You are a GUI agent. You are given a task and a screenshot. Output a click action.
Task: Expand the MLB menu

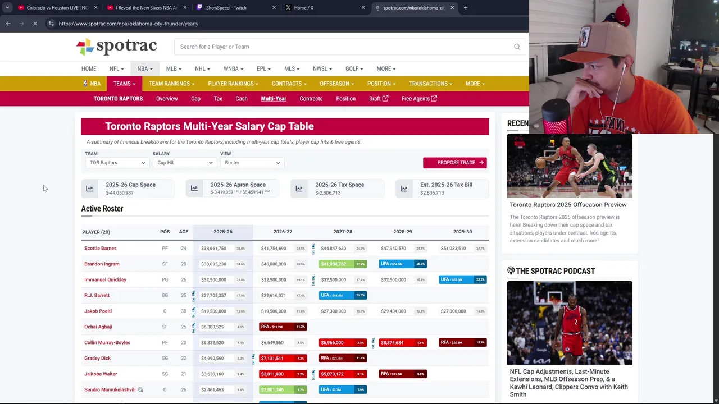coord(174,68)
